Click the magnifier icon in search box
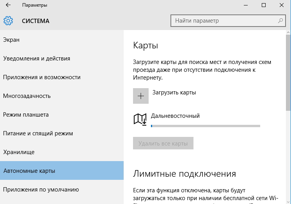291x204 pixels. pos(280,20)
